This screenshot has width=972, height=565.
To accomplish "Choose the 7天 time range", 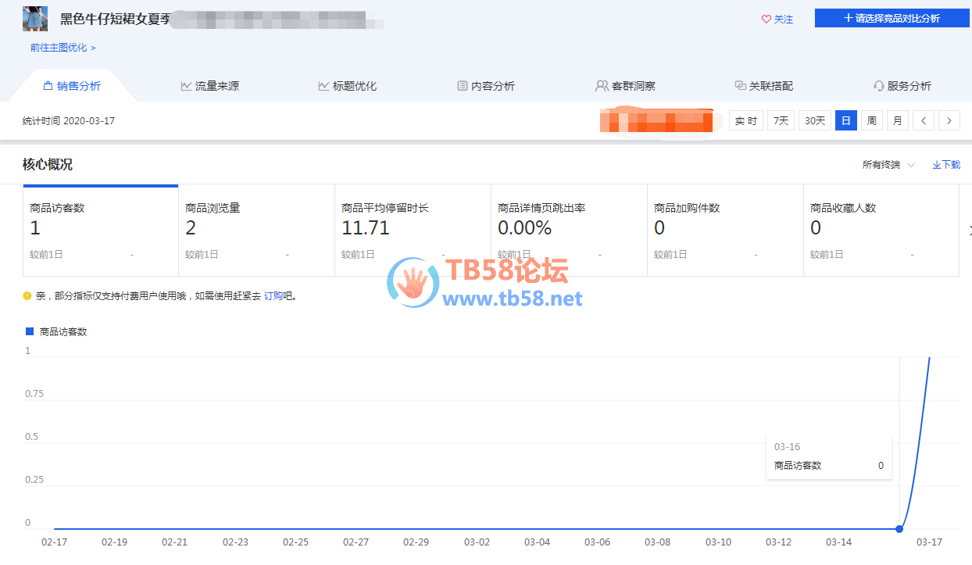I will coord(781,121).
